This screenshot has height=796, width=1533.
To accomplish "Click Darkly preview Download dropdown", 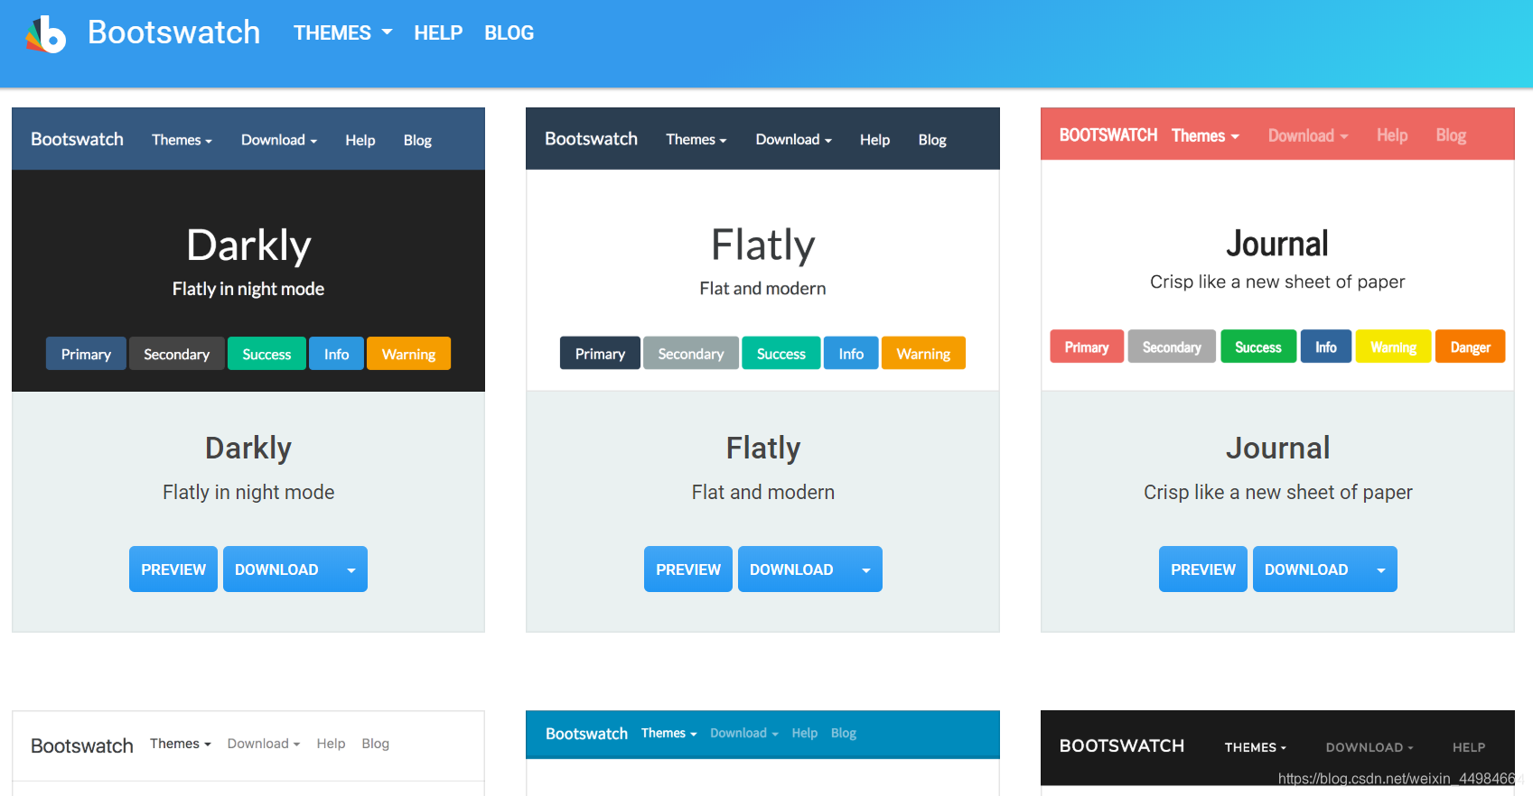I will pos(279,140).
